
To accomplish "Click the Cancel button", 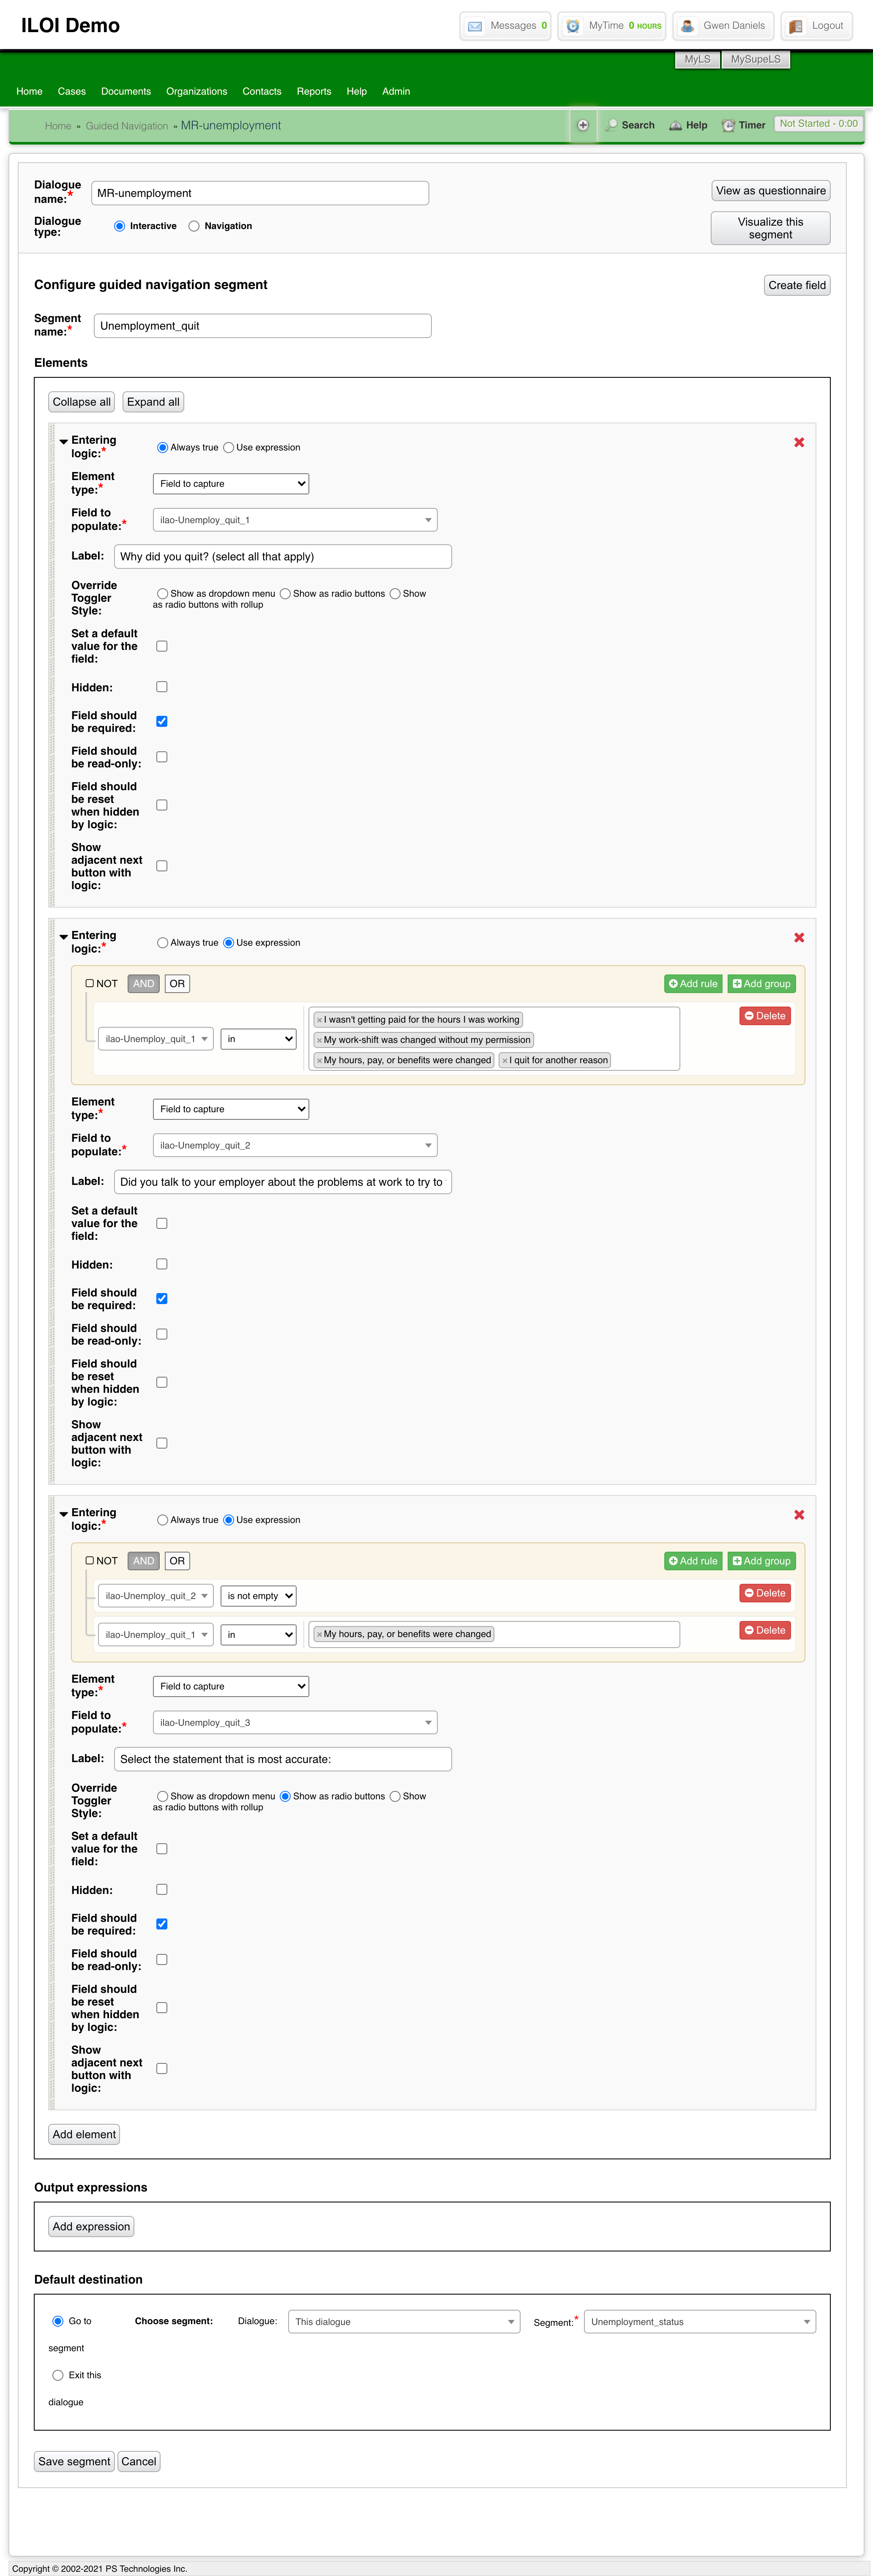I will coord(139,2462).
